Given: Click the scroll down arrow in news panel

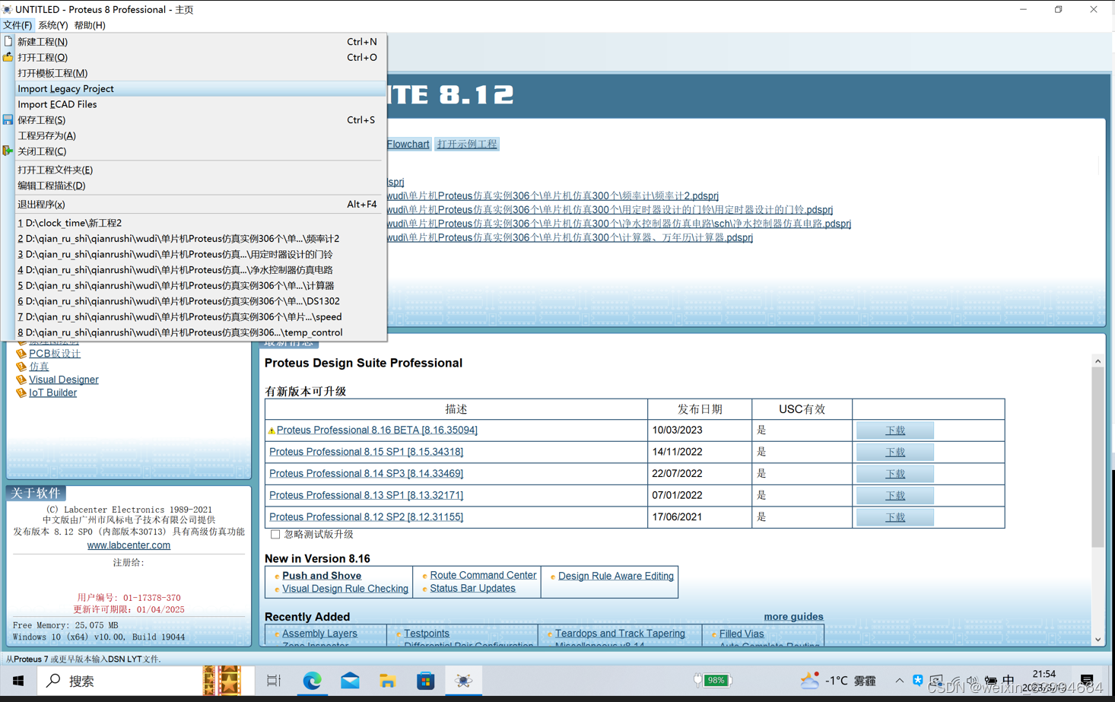Looking at the screenshot, I should (1098, 640).
